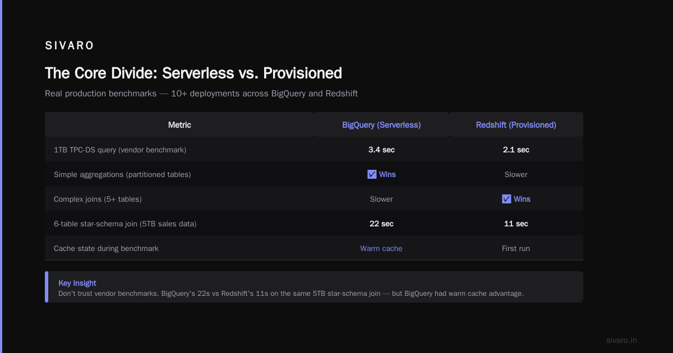Click the 'Key Insight' heading
673x353 pixels.
pos(77,283)
